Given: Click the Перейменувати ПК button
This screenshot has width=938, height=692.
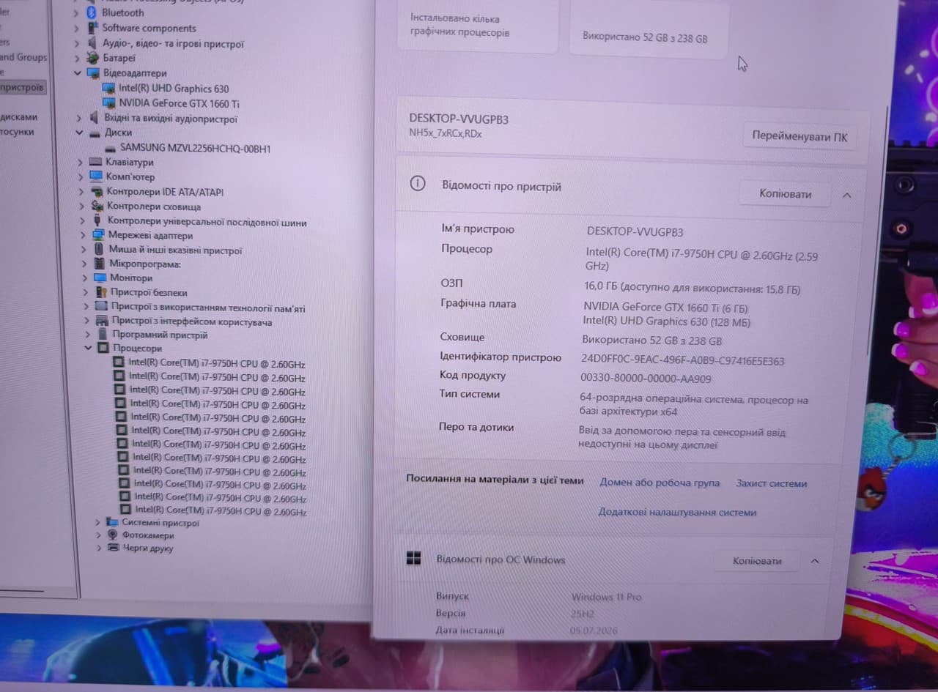Looking at the screenshot, I should (x=799, y=136).
